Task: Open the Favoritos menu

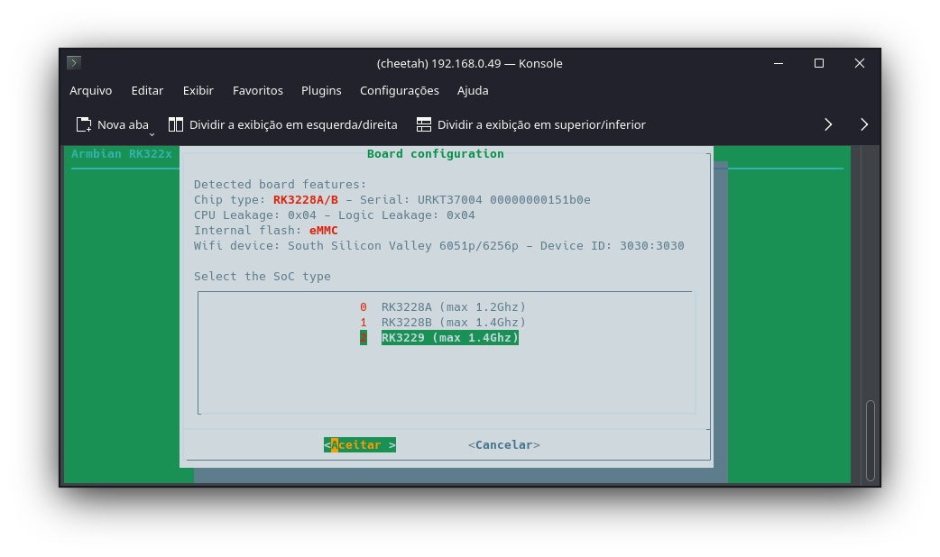Action: (x=258, y=90)
